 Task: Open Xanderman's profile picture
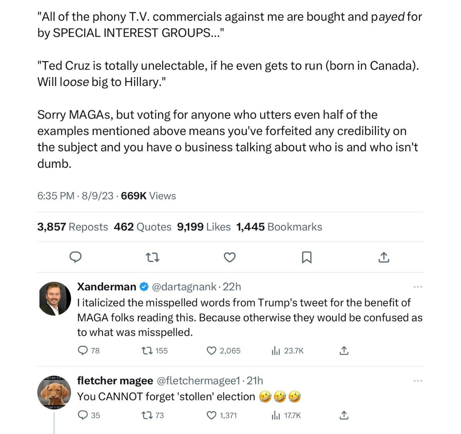55,299
